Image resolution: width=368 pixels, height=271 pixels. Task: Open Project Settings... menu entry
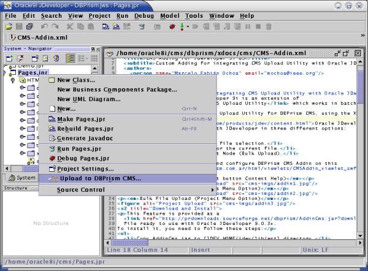coord(128,169)
